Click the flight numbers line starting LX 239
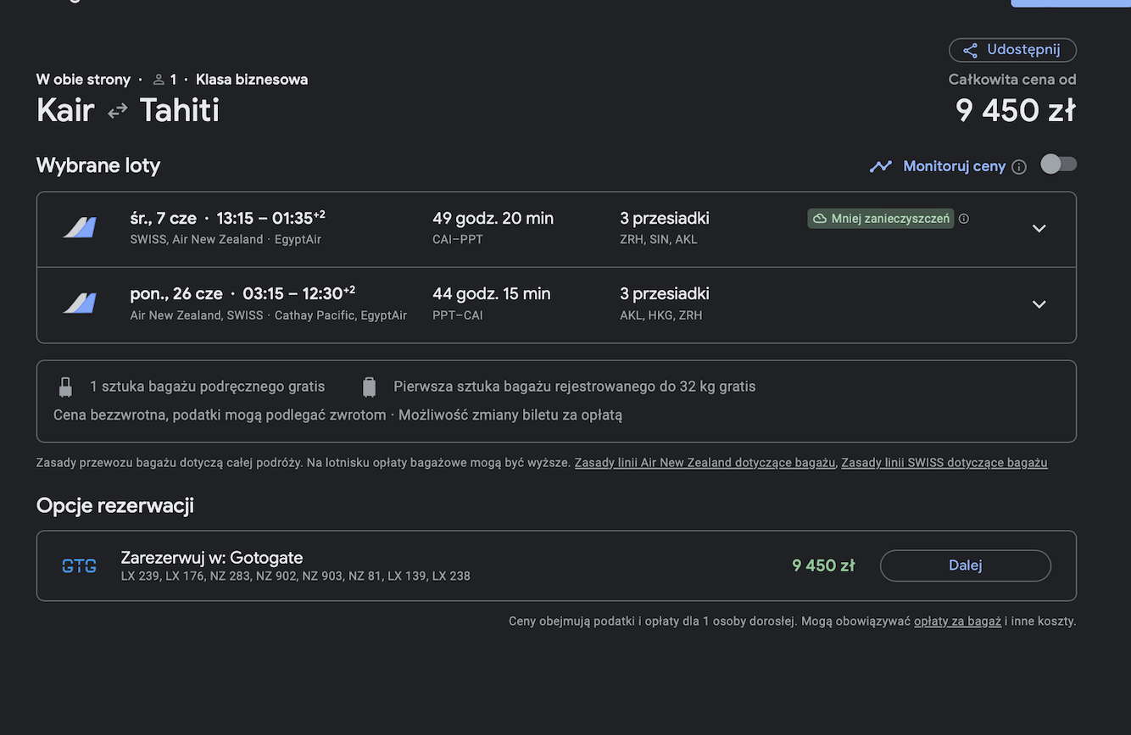 click(x=296, y=576)
